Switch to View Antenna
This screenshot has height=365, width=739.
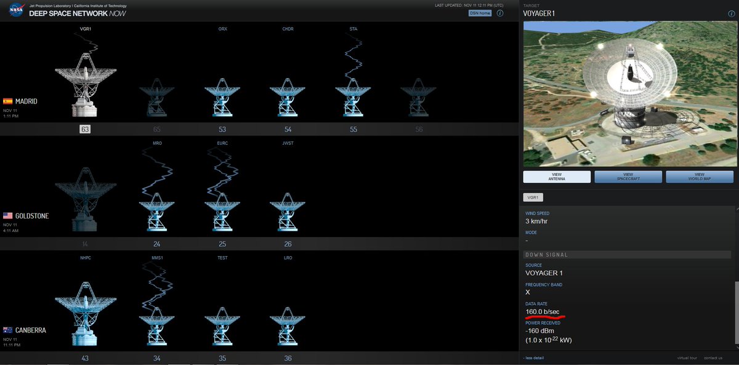click(557, 177)
